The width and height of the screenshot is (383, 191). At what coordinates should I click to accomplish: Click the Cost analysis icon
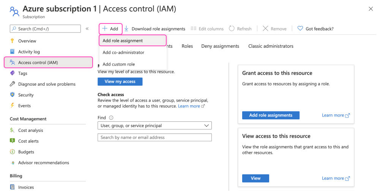pos(13,130)
